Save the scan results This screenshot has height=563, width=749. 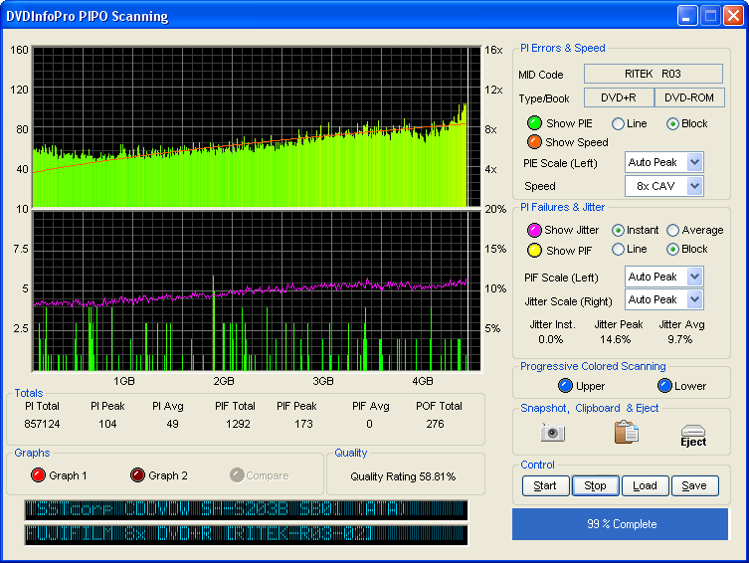click(694, 485)
